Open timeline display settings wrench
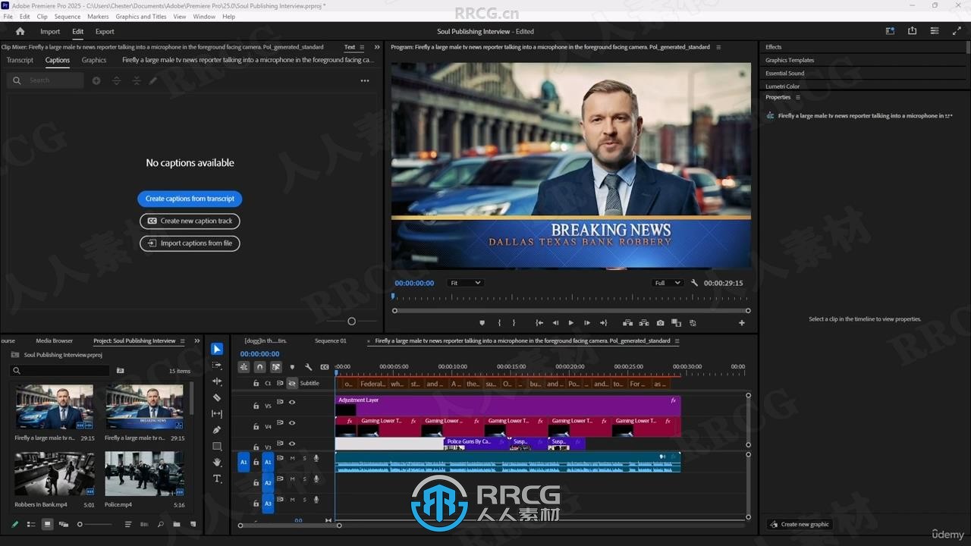Image resolution: width=971 pixels, height=546 pixels. coord(308,367)
